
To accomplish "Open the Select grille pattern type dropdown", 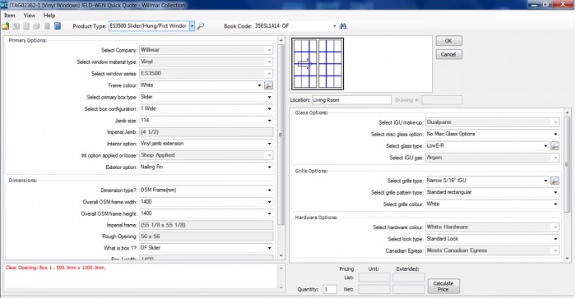I will (555, 192).
